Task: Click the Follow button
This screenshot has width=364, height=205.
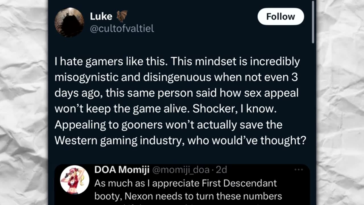Action: pyautogui.click(x=280, y=17)
